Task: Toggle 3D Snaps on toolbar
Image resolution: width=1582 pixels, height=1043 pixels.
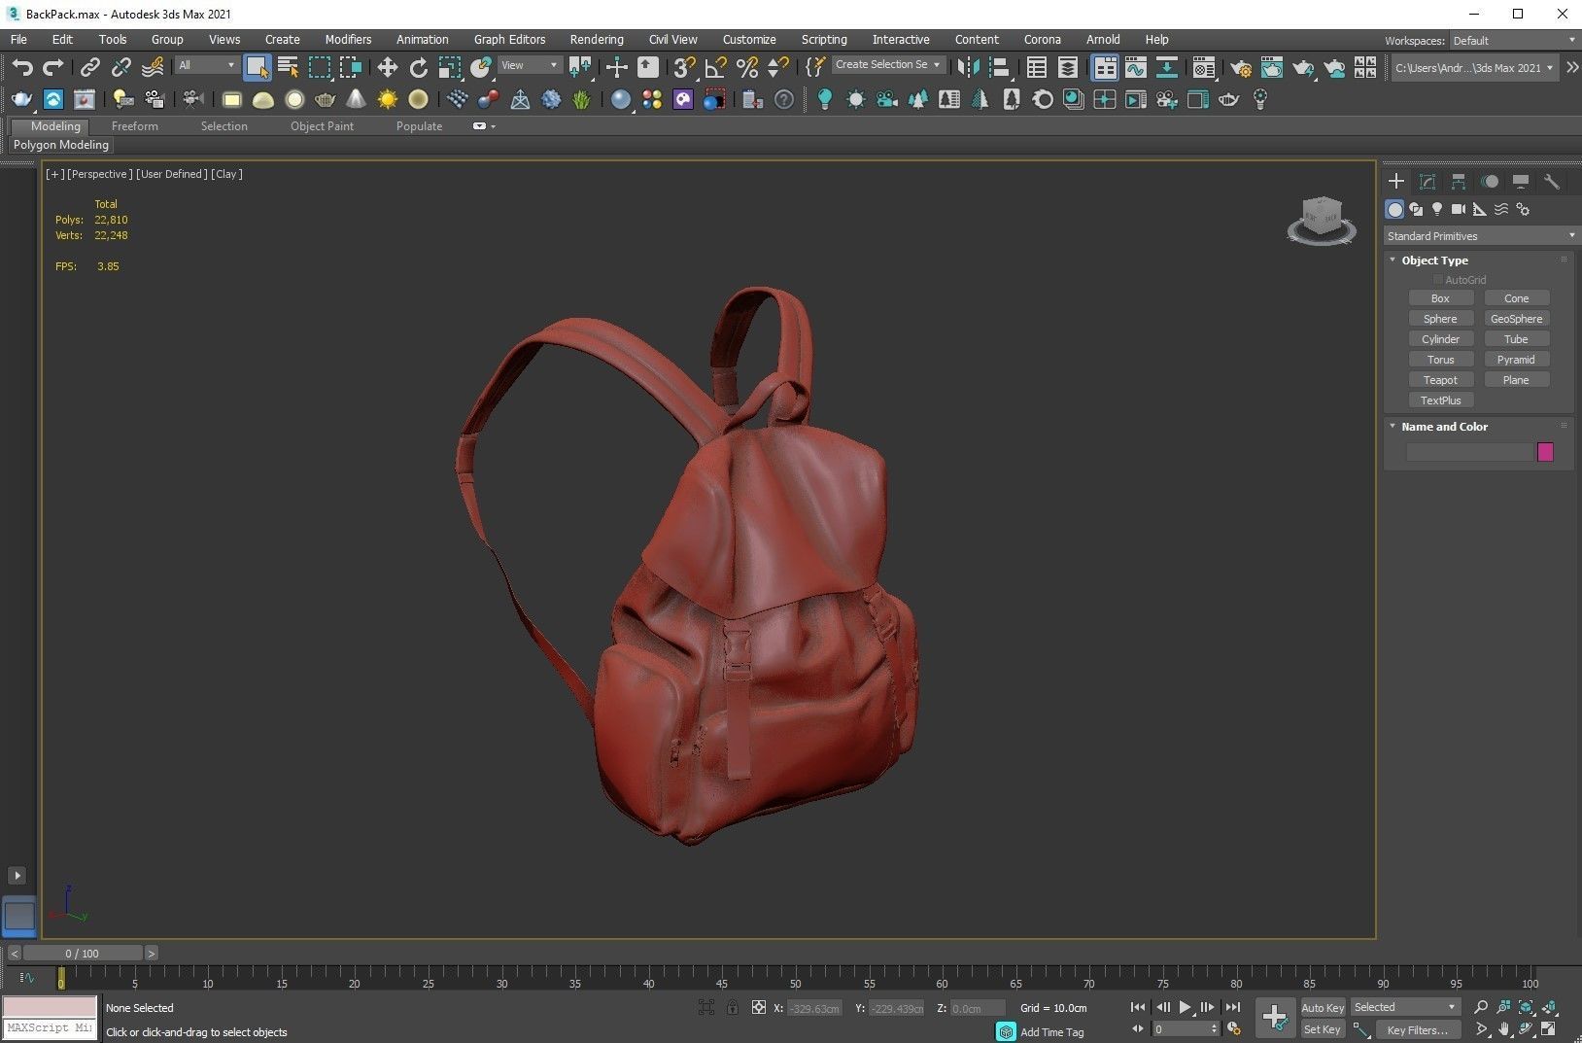Action: tap(685, 67)
